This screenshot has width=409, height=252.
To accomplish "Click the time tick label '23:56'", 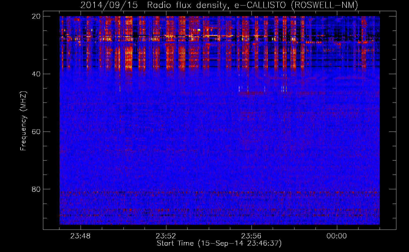I will click(x=251, y=236).
